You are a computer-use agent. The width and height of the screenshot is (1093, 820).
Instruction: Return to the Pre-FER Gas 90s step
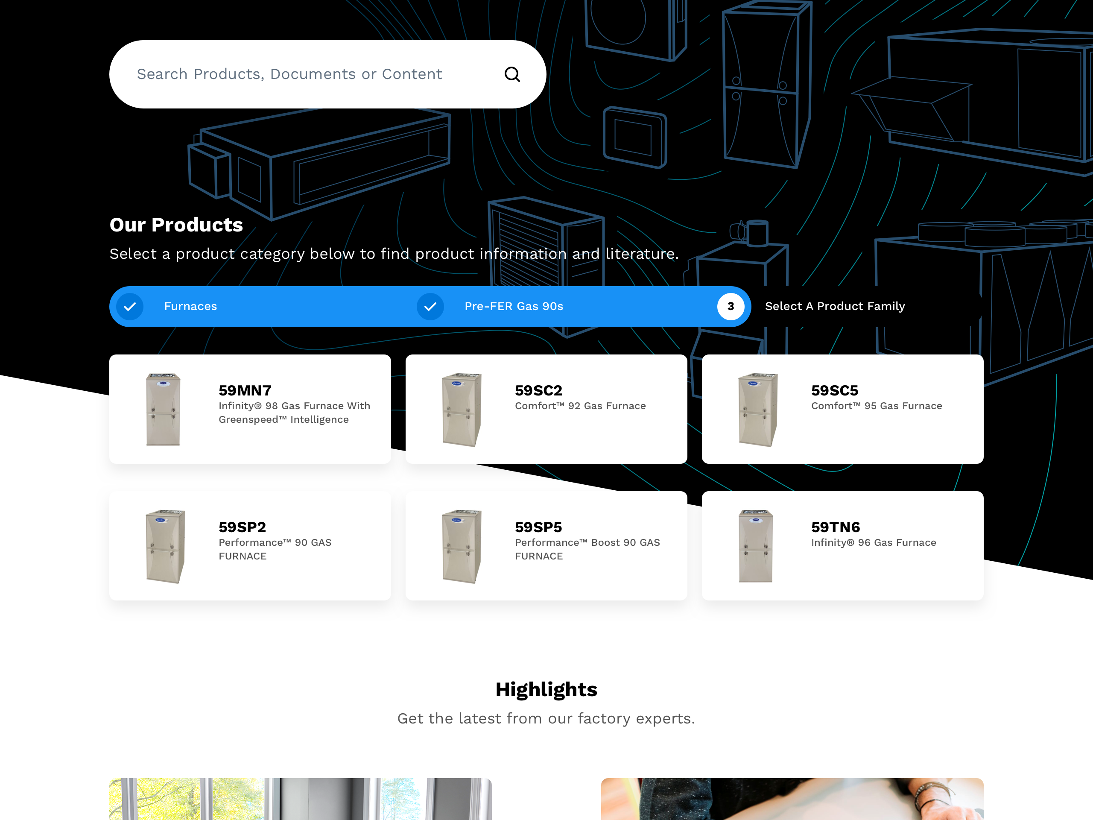(x=513, y=307)
